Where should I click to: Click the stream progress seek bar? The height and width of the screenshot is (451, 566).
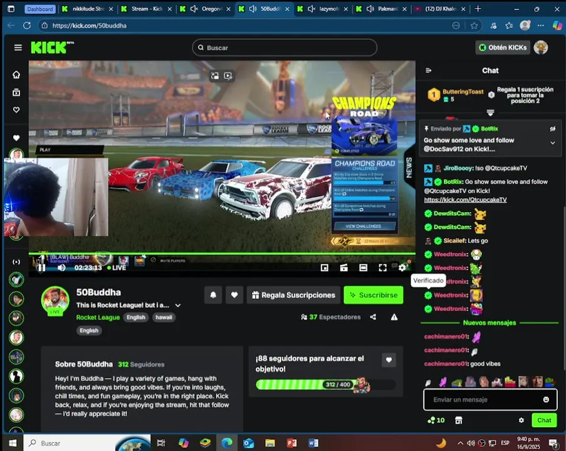pos(222,254)
